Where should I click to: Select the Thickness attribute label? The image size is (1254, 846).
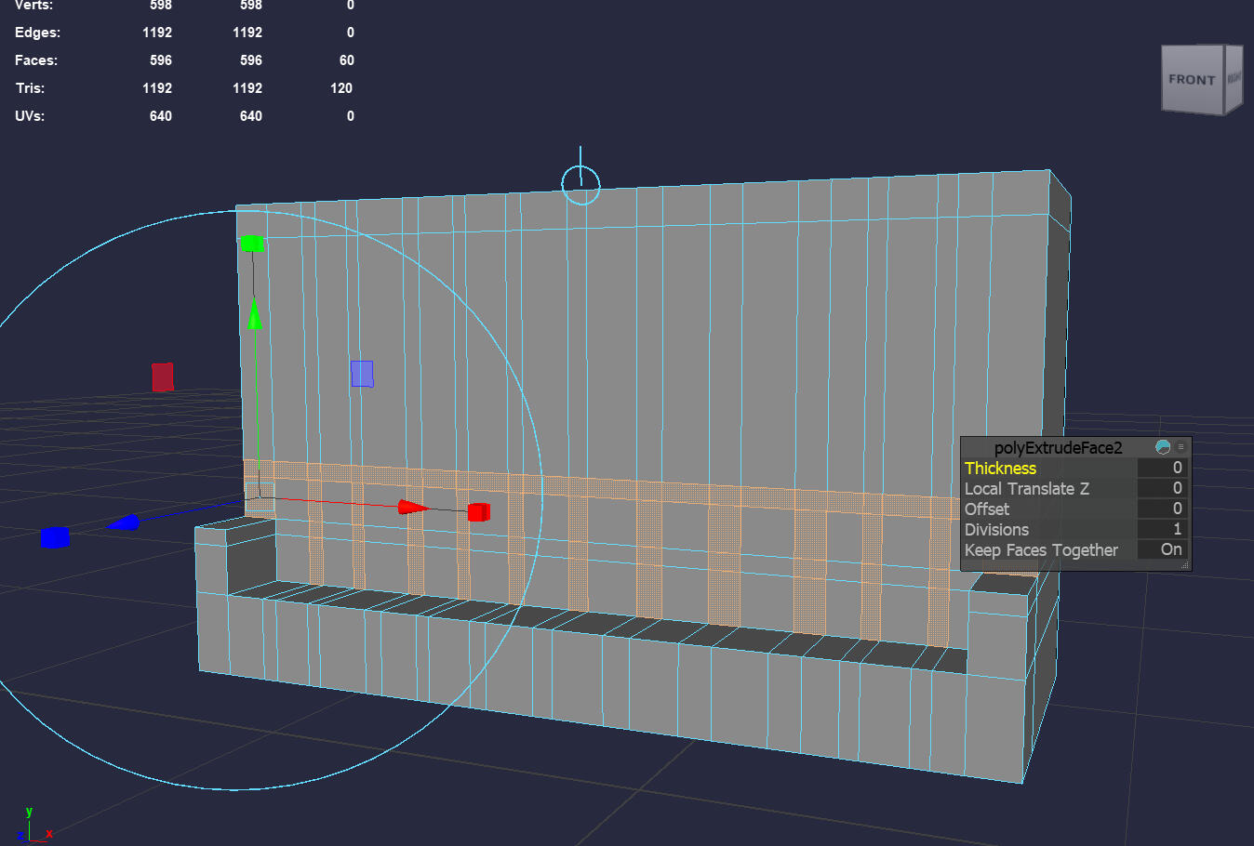(1000, 469)
